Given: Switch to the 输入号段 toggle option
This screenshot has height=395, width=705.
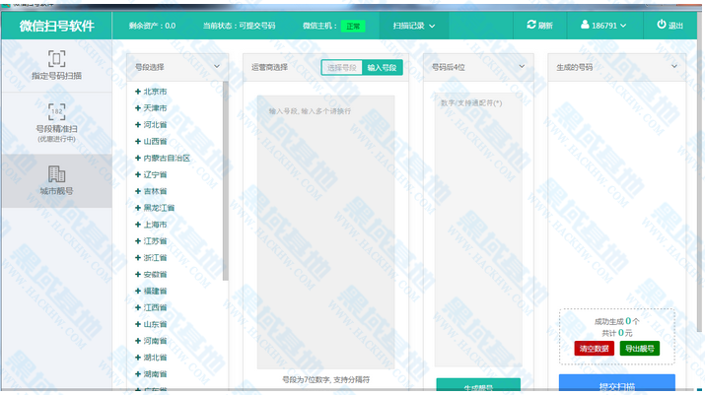Looking at the screenshot, I should [x=383, y=67].
